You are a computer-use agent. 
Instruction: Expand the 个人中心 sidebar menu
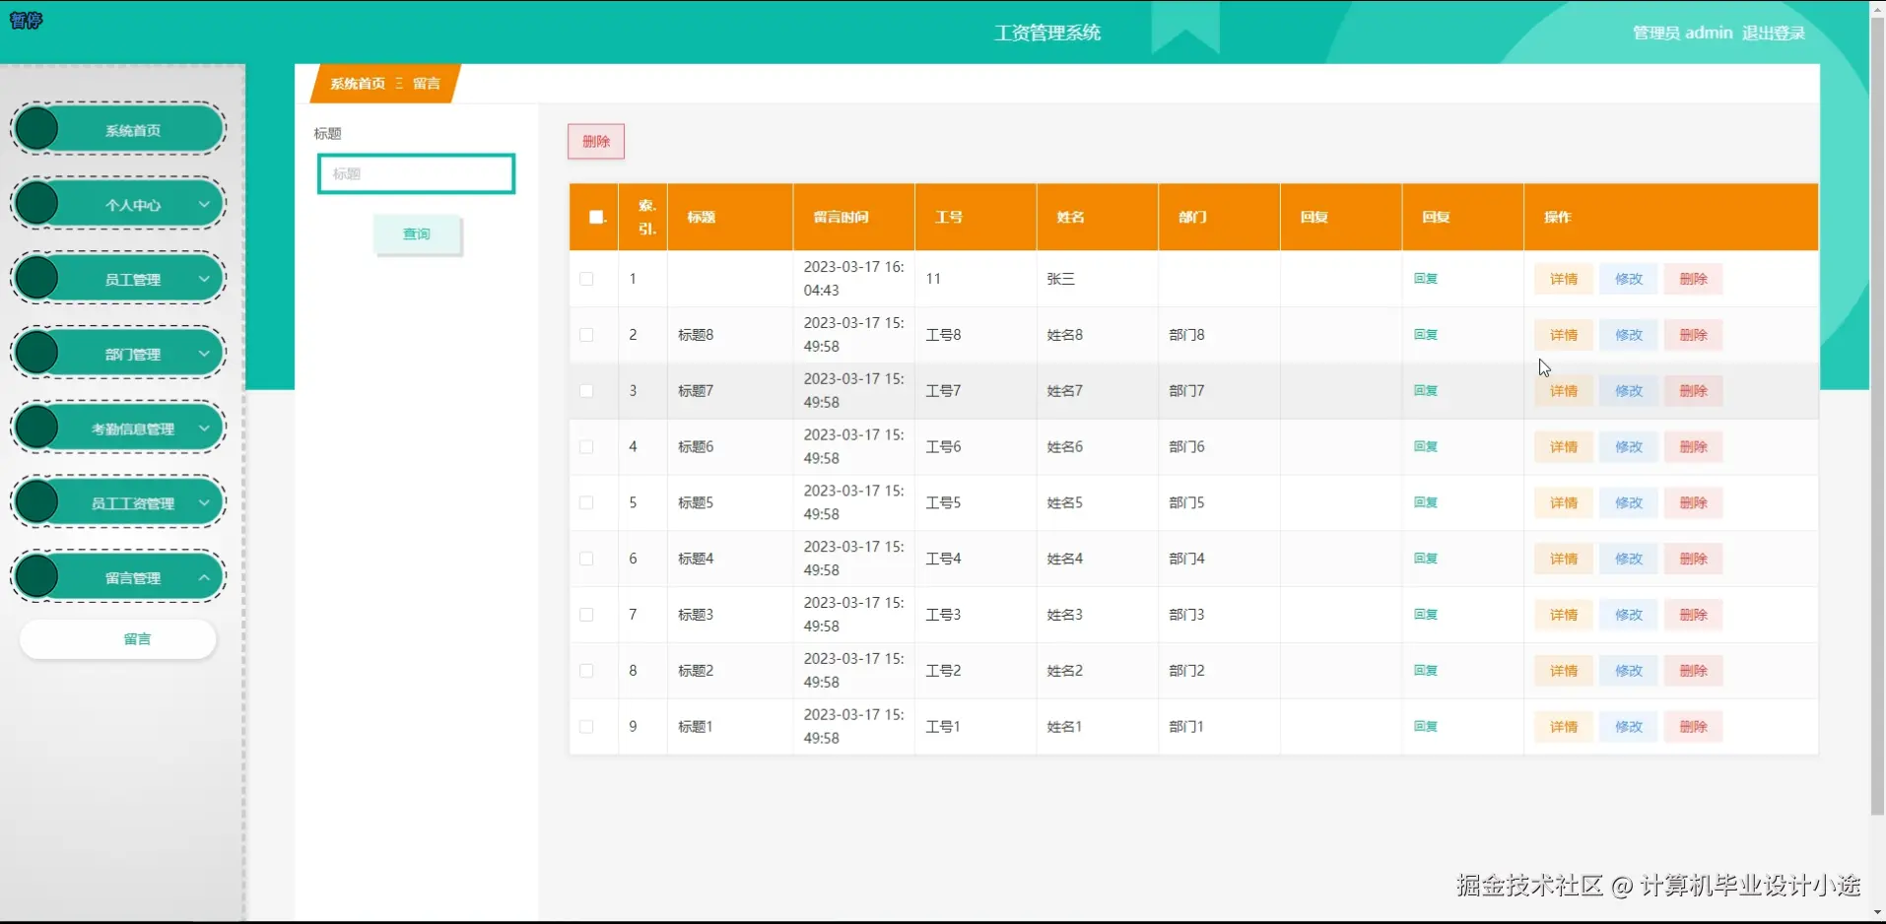tap(118, 205)
